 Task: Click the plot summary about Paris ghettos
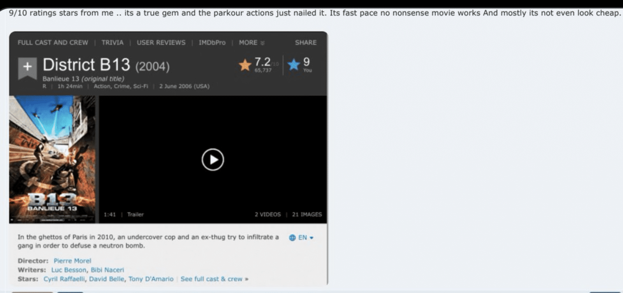point(148,241)
